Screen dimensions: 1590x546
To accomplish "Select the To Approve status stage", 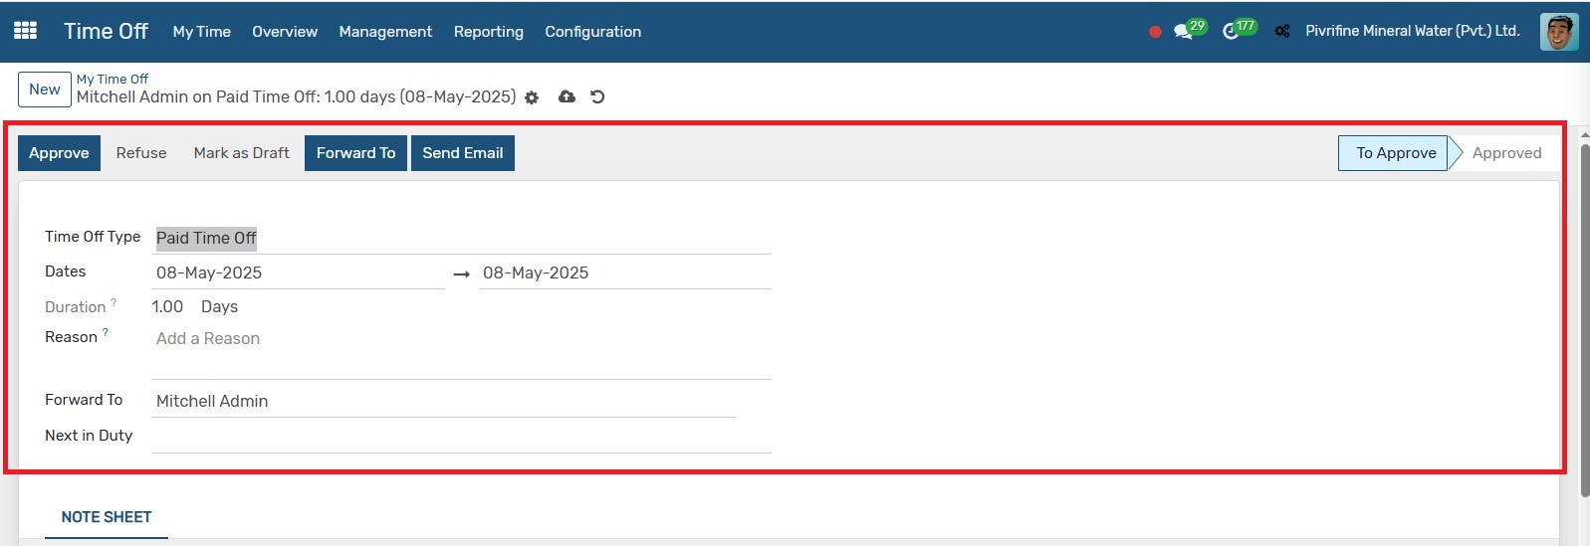I will pyautogui.click(x=1396, y=153).
